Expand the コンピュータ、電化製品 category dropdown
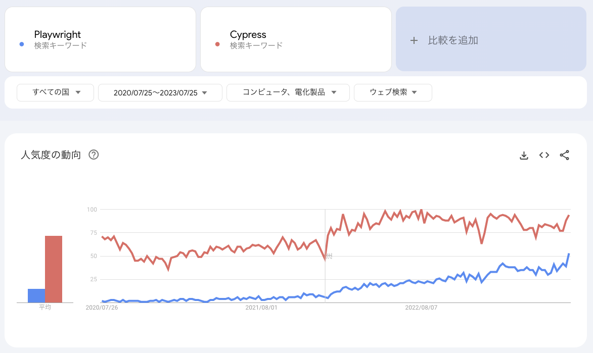 point(288,92)
